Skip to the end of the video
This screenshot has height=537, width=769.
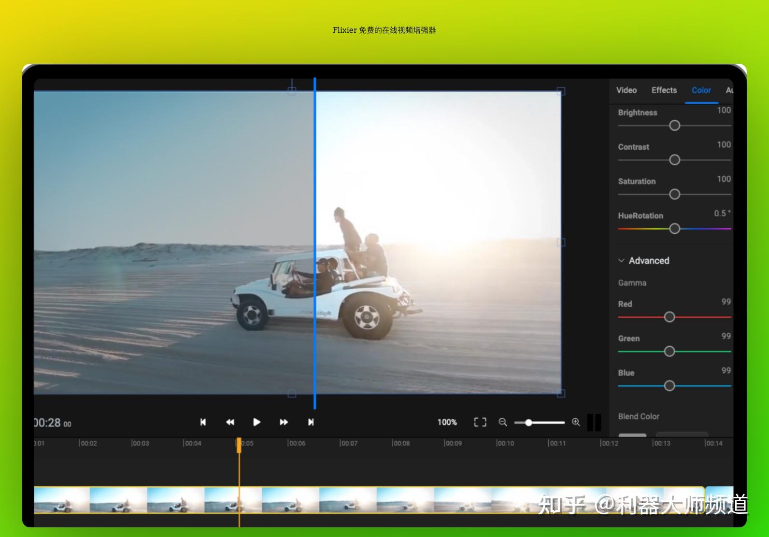tap(311, 422)
